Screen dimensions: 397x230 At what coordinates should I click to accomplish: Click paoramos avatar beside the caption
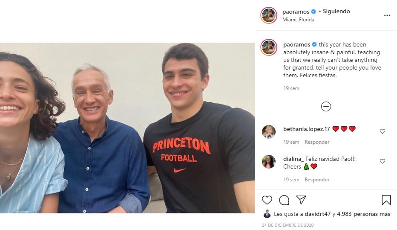pyautogui.click(x=269, y=47)
